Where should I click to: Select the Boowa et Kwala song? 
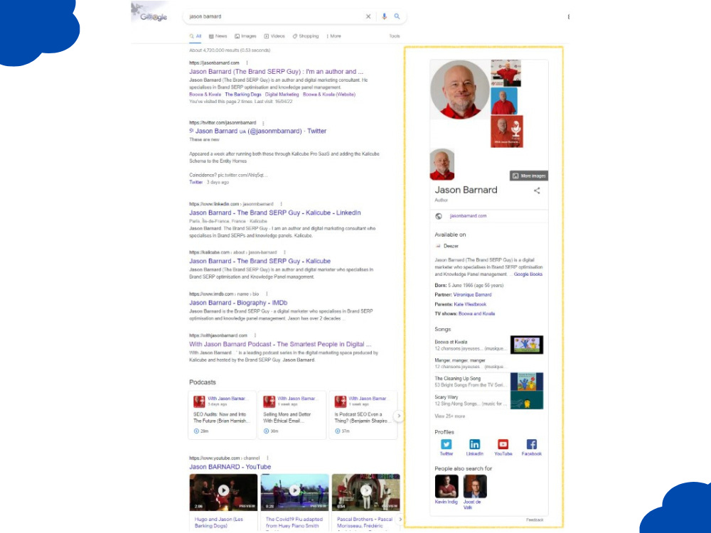coord(489,345)
